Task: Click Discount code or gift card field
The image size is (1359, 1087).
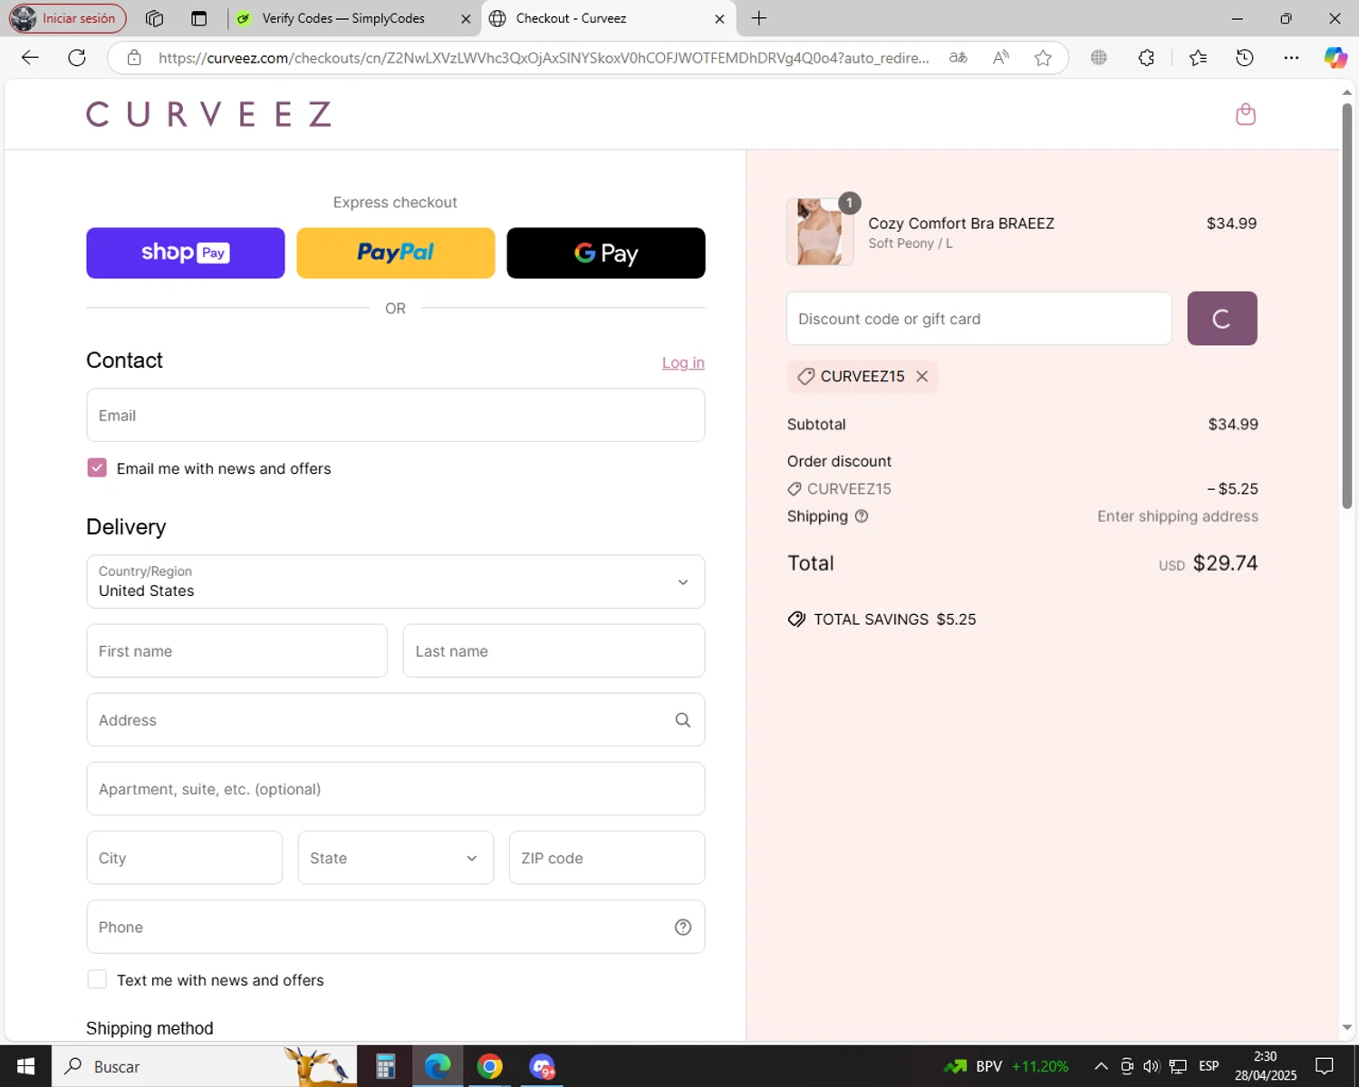Action: click(x=978, y=318)
